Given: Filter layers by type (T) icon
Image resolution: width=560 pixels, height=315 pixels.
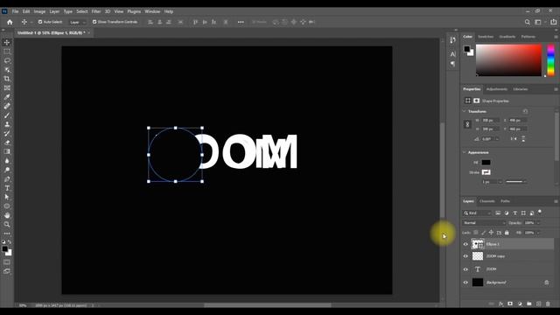Looking at the screenshot, I should point(515,213).
